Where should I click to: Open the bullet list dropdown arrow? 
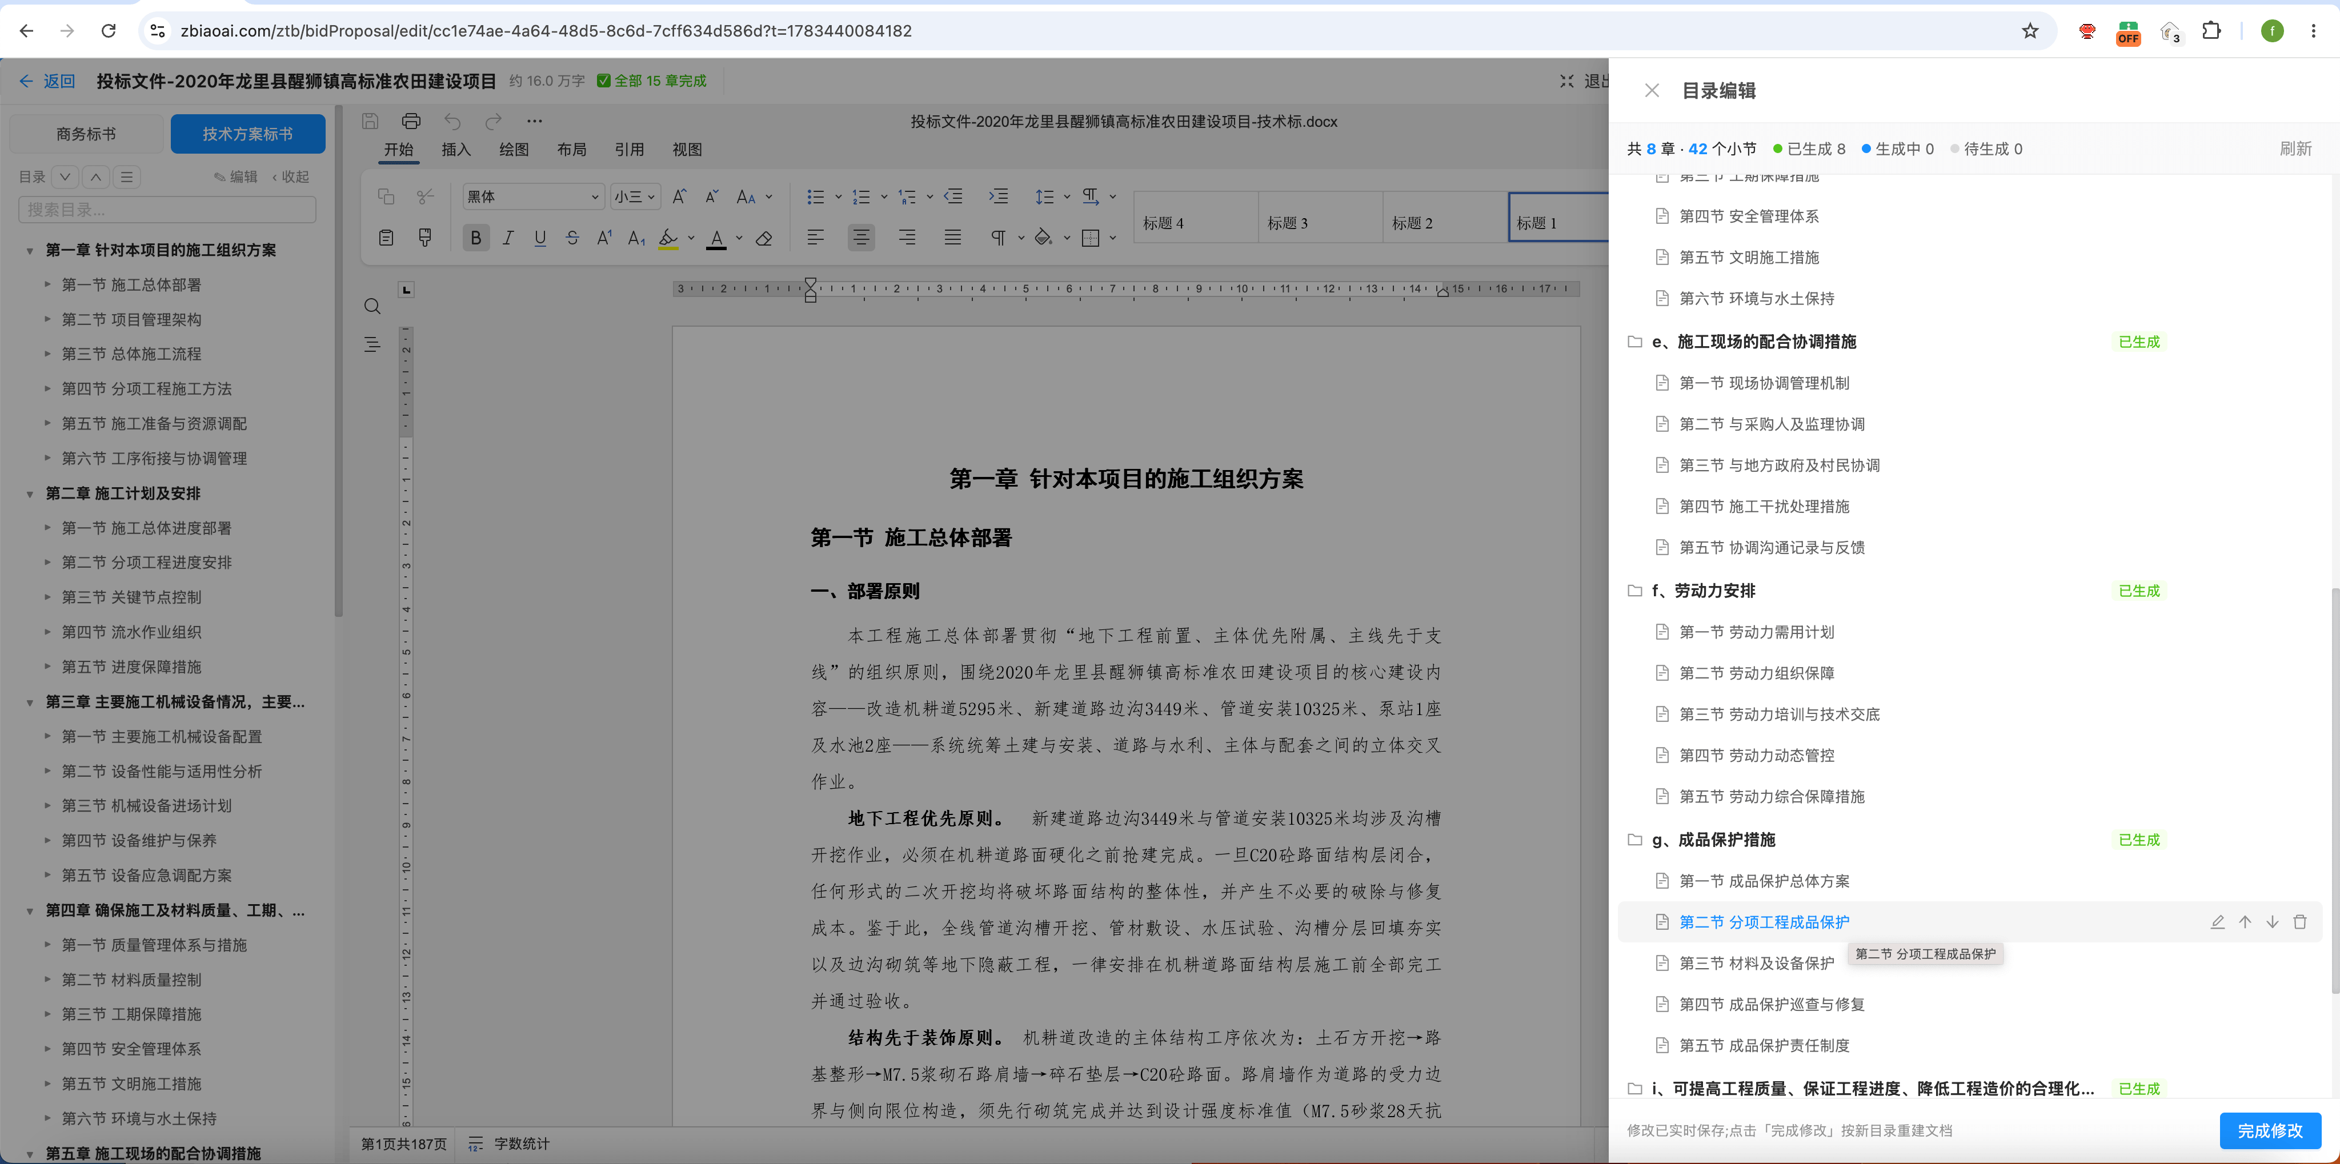838,196
